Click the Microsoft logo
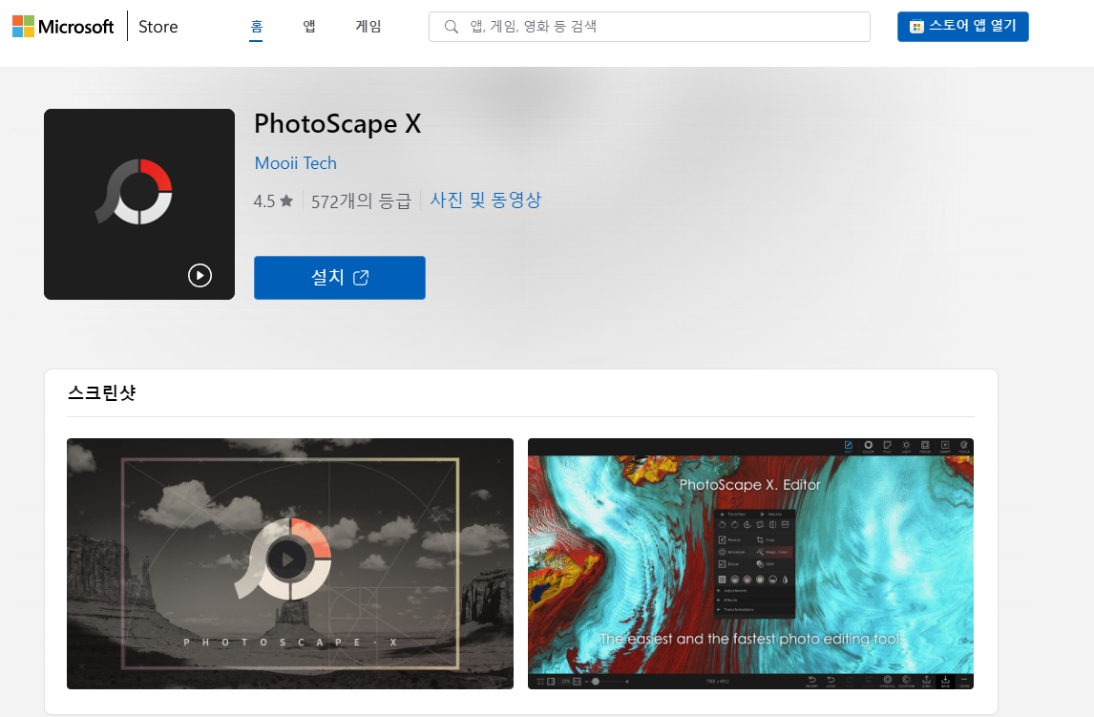 (x=63, y=27)
